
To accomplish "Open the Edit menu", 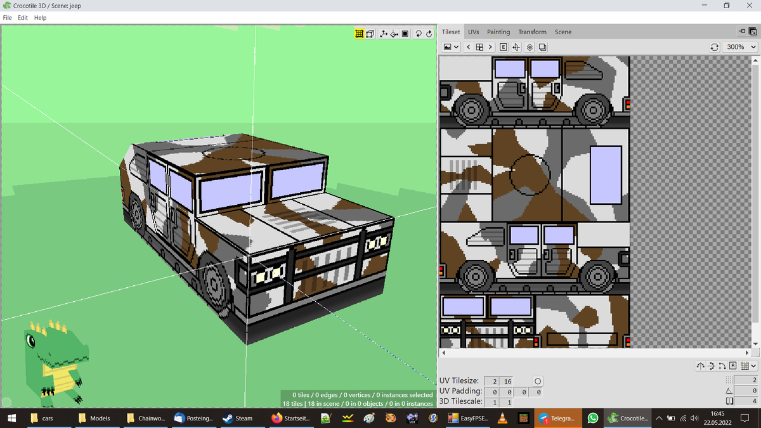I will point(22,17).
